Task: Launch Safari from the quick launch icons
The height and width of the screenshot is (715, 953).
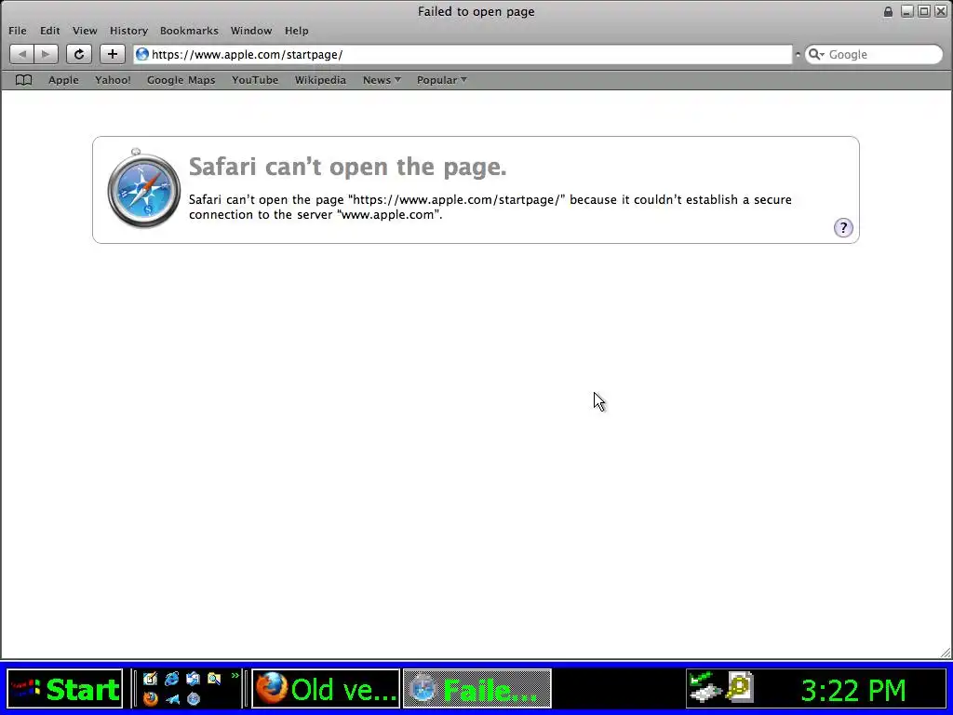Action: 194,698
